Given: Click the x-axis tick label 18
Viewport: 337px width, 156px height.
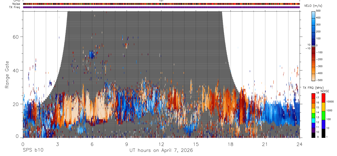Looking at the screenshot, I should click(x=231, y=144).
